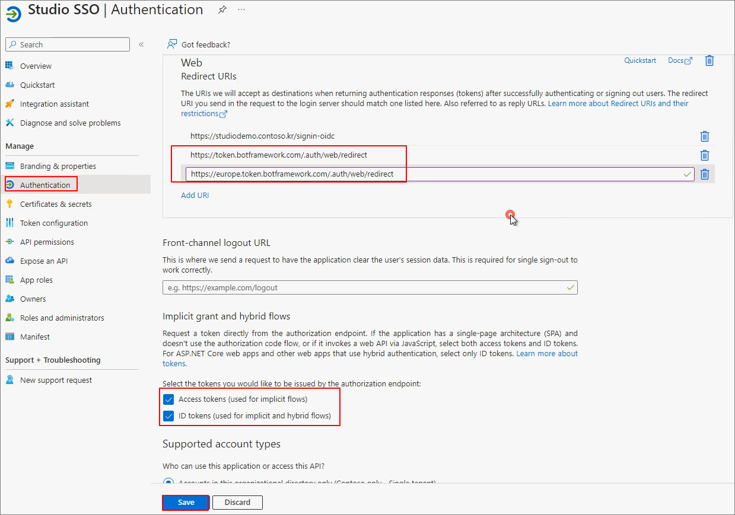Viewport: 735px width, 515px height.
Task: Click the API permissions icon
Action: click(x=9, y=242)
